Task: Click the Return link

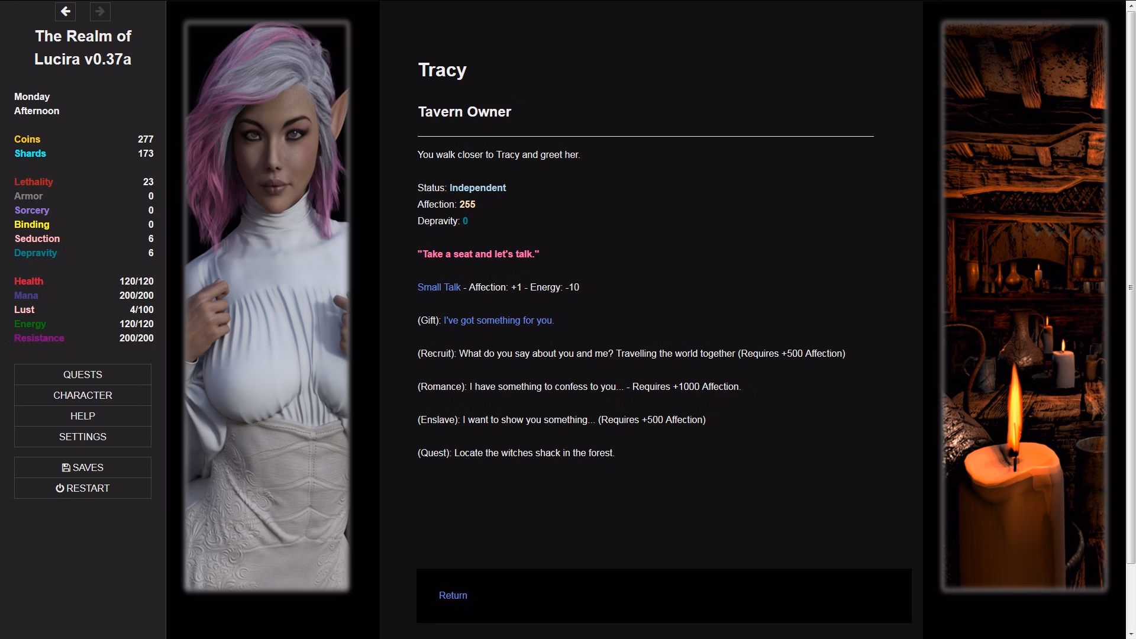Action: click(x=453, y=595)
